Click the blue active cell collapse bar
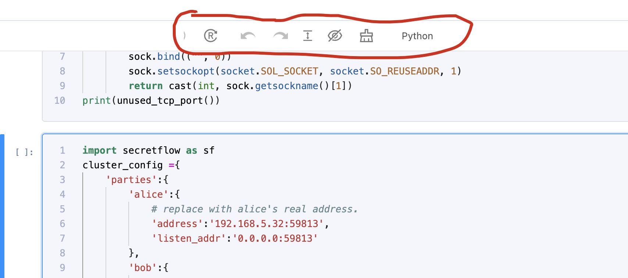The height and width of the screenshot is (278, 628). [2, 205]
